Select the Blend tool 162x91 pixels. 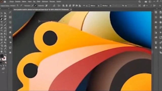point(5,43)
